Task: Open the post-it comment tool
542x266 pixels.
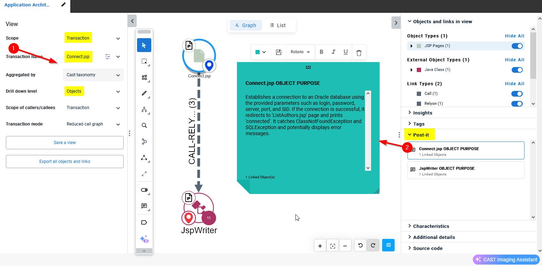Action: (144, 206)
